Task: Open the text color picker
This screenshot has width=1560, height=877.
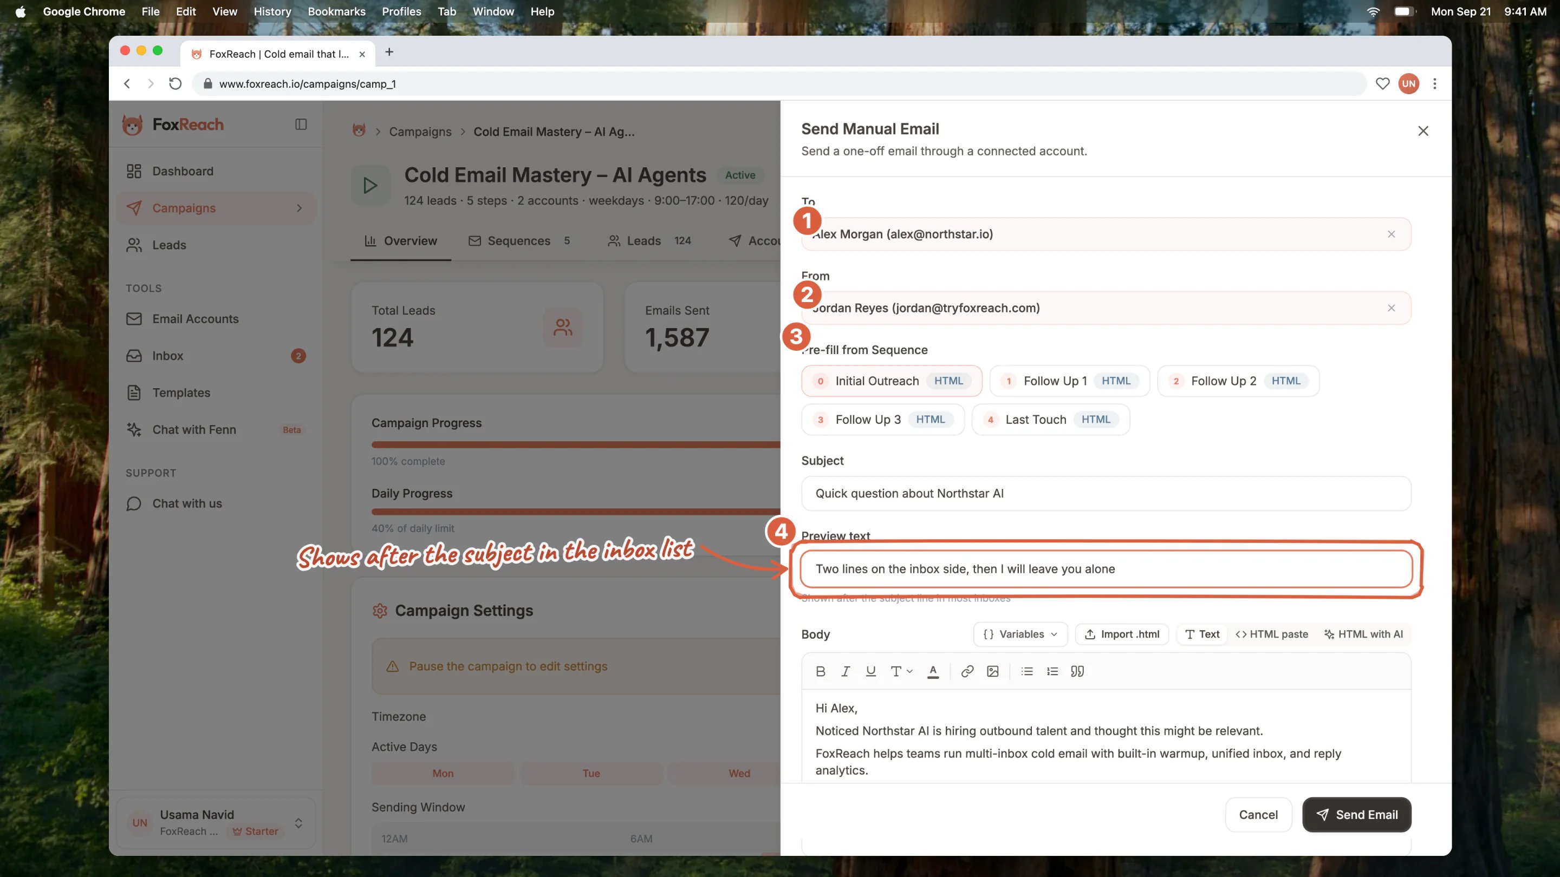Action: [x=933, y=671]
